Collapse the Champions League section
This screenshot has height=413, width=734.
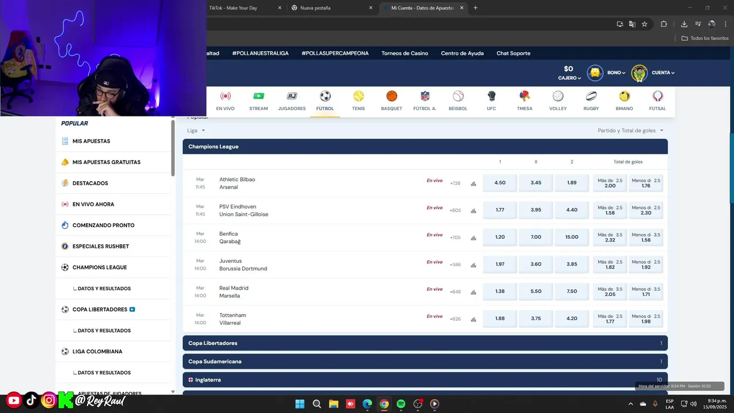pyautogui.click(x=425, y=146)
